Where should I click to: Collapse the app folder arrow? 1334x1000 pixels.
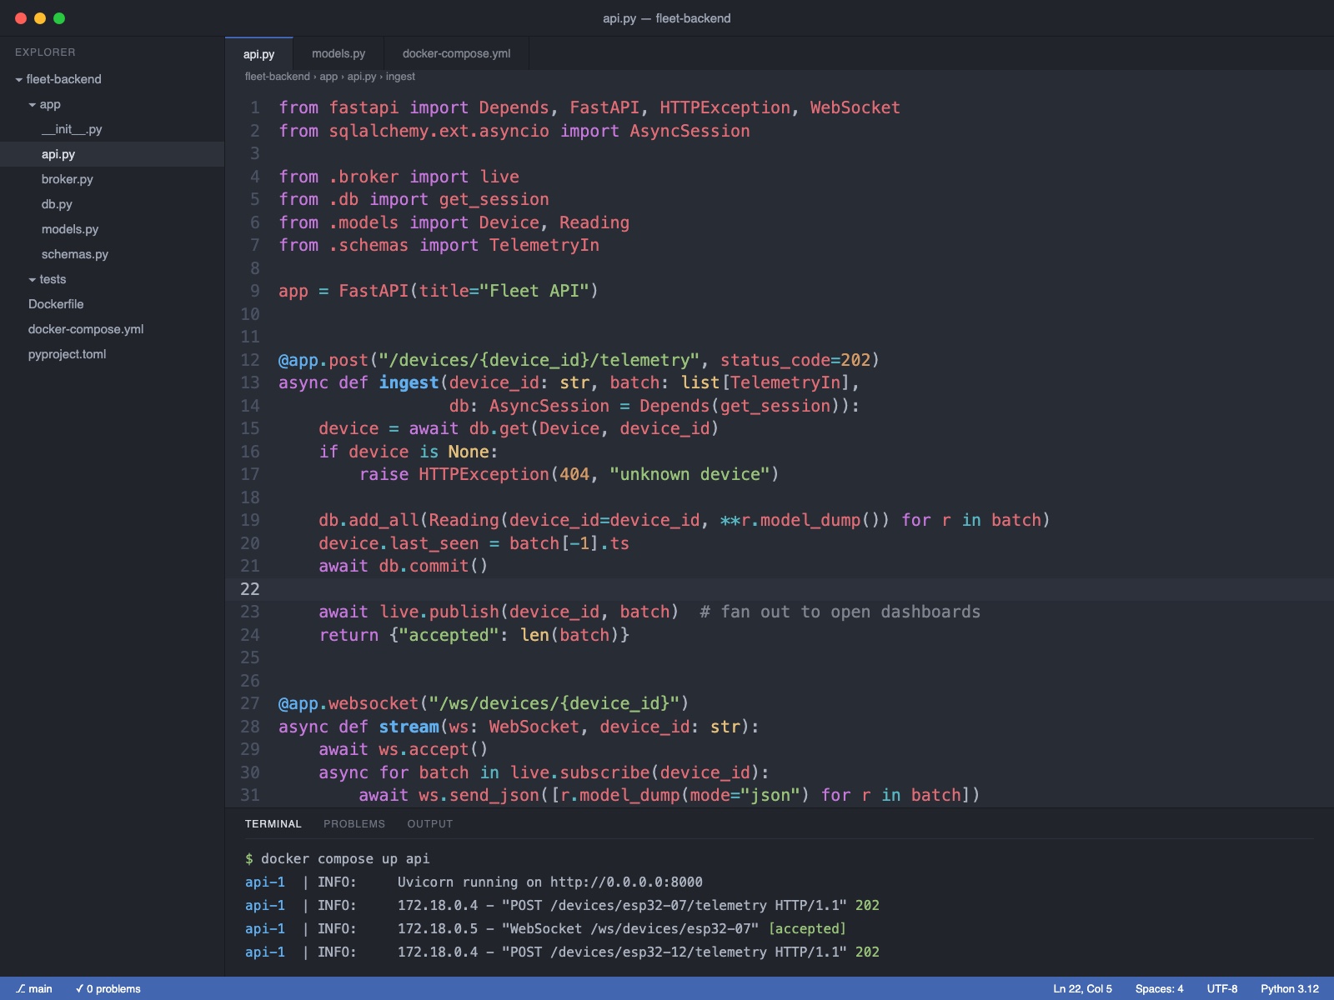[32, 105]
